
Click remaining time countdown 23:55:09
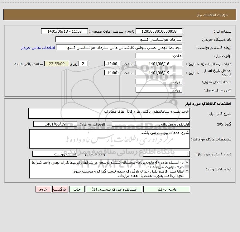click(57, 64)
